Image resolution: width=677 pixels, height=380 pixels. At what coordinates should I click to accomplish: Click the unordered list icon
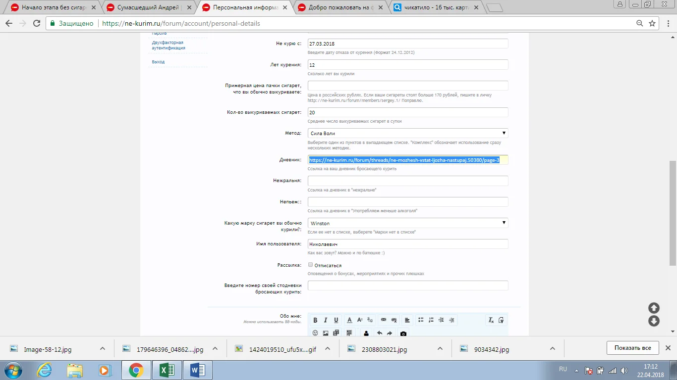(x=421, y=320)
